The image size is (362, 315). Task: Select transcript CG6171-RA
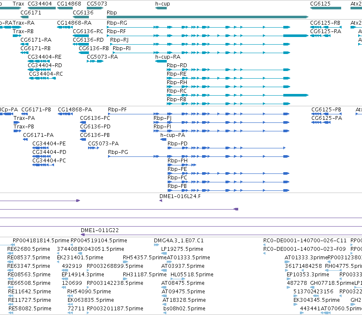click(x=36, y=40)
